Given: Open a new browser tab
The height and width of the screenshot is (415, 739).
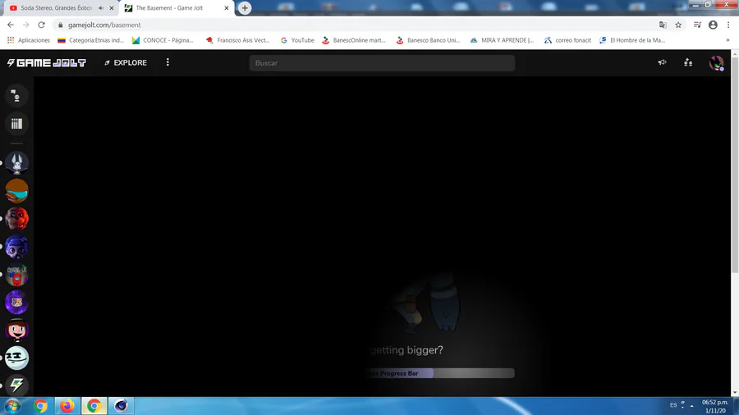Looking at the screenshot, I should pyautogui.click(x=245, y=8).
